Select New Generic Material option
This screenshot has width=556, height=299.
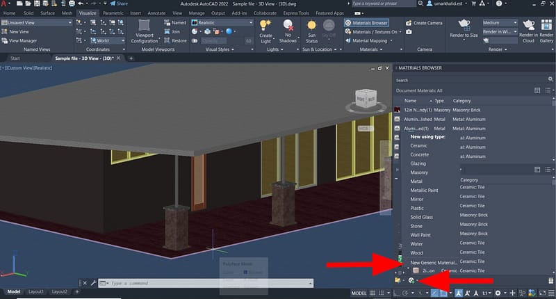click(434, 262)
